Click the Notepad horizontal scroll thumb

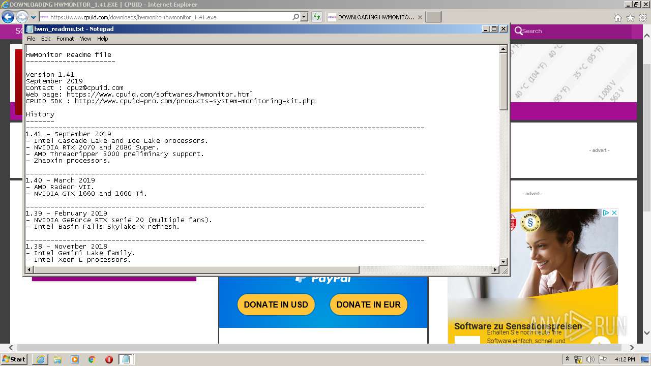point(196,270)
